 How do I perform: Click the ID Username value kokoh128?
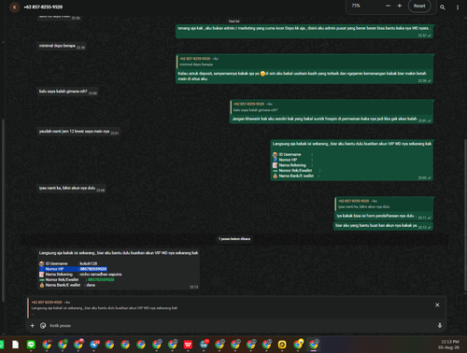89,263
